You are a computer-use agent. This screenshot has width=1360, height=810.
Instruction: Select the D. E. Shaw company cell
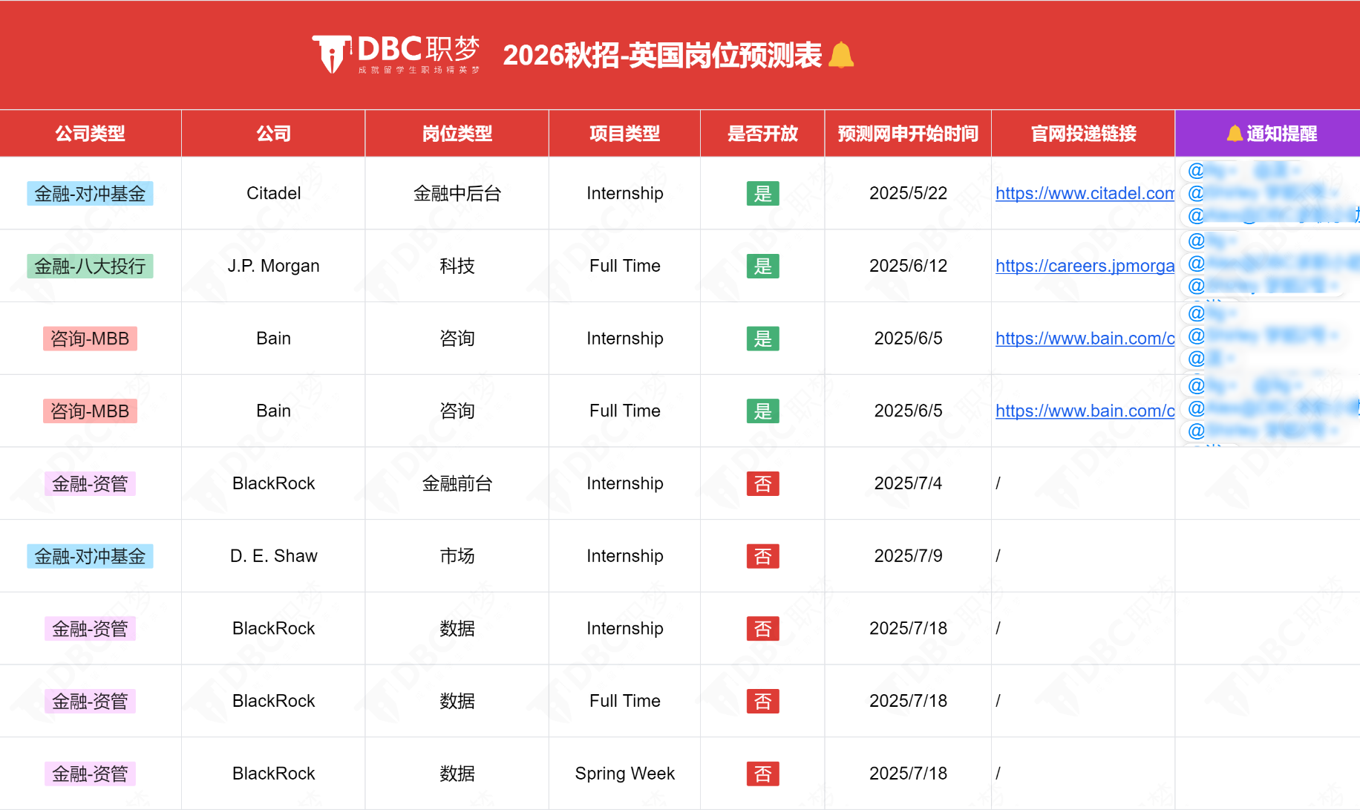pyautogui.click(x=273, y=556)
